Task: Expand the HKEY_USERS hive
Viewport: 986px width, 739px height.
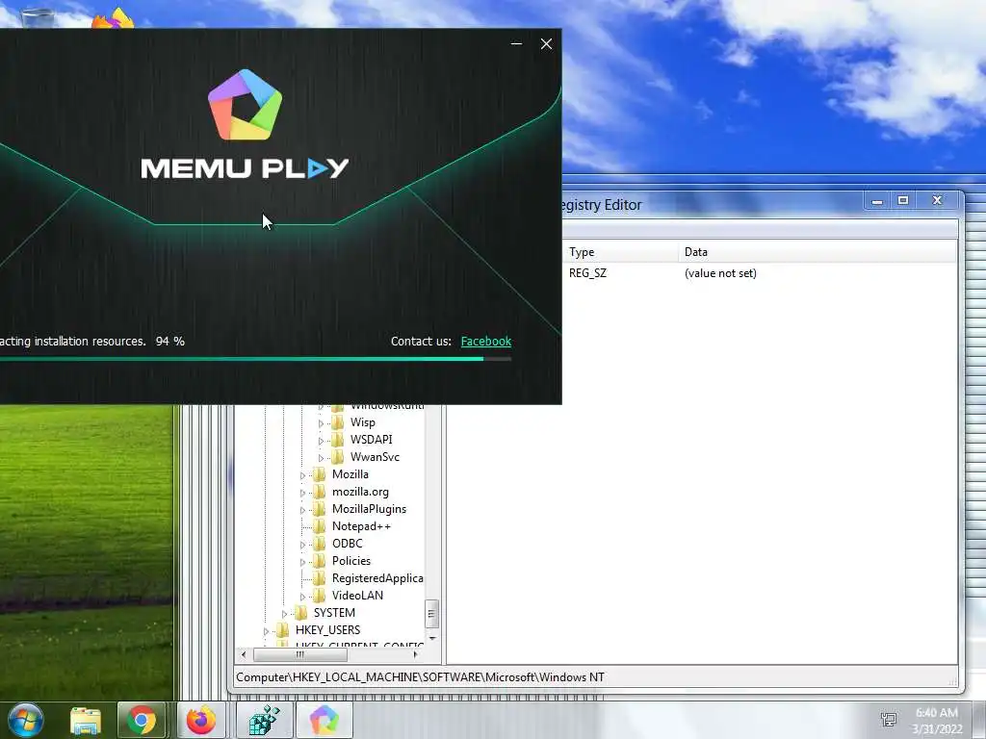Action: [x=266, y=631]
